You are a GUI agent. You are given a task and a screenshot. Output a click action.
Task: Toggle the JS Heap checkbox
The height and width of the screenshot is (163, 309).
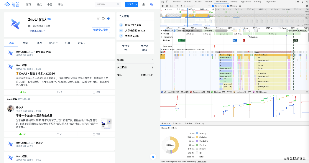[x=162, y=92]
